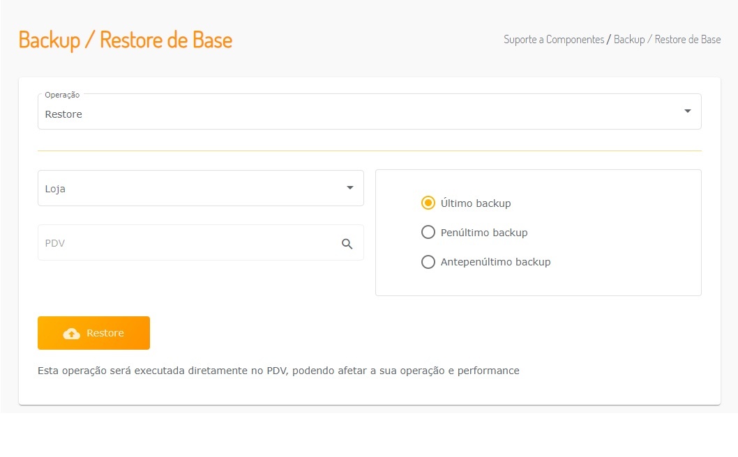Click the cloud upload icon on Restore button
The width and height of the screenshot is (738, 457).
71,334
